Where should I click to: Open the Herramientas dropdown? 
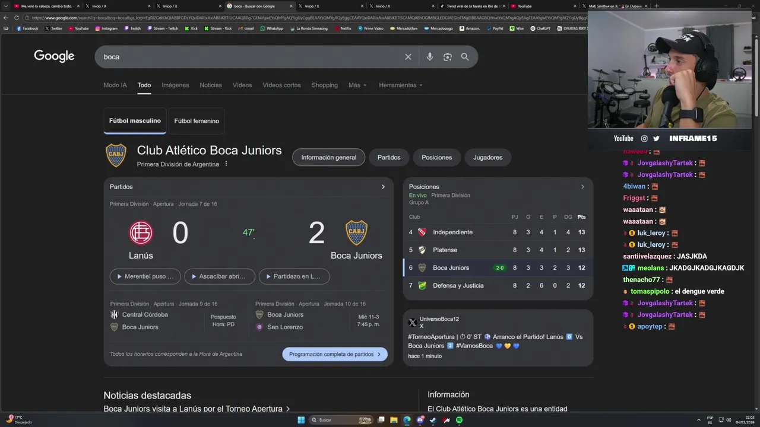click(x=401, y=85)
